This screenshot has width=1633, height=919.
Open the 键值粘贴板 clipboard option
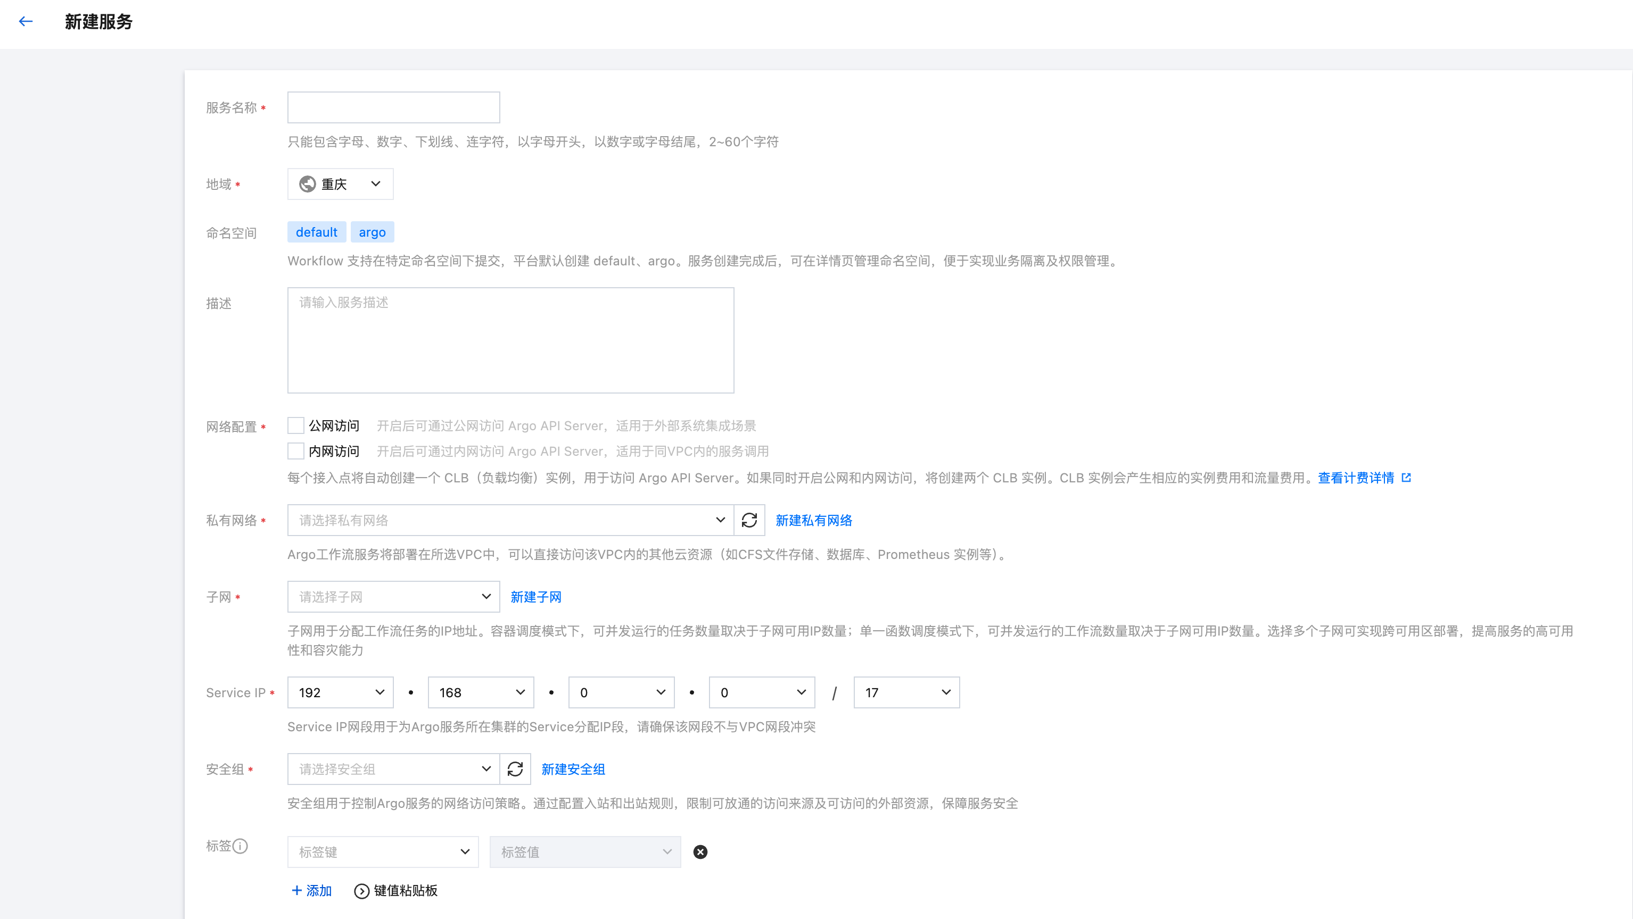(396, 890)
